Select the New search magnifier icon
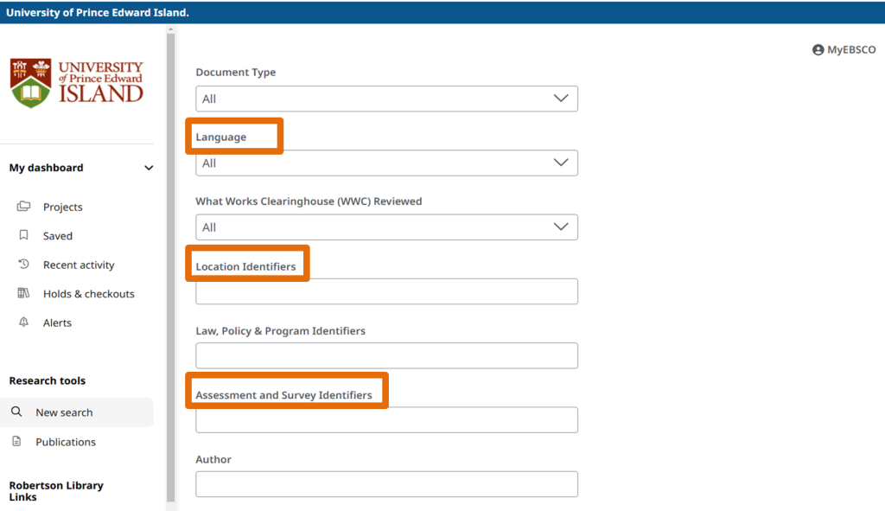885x511 pixels. pyautogui.click(x=17, y=412)
